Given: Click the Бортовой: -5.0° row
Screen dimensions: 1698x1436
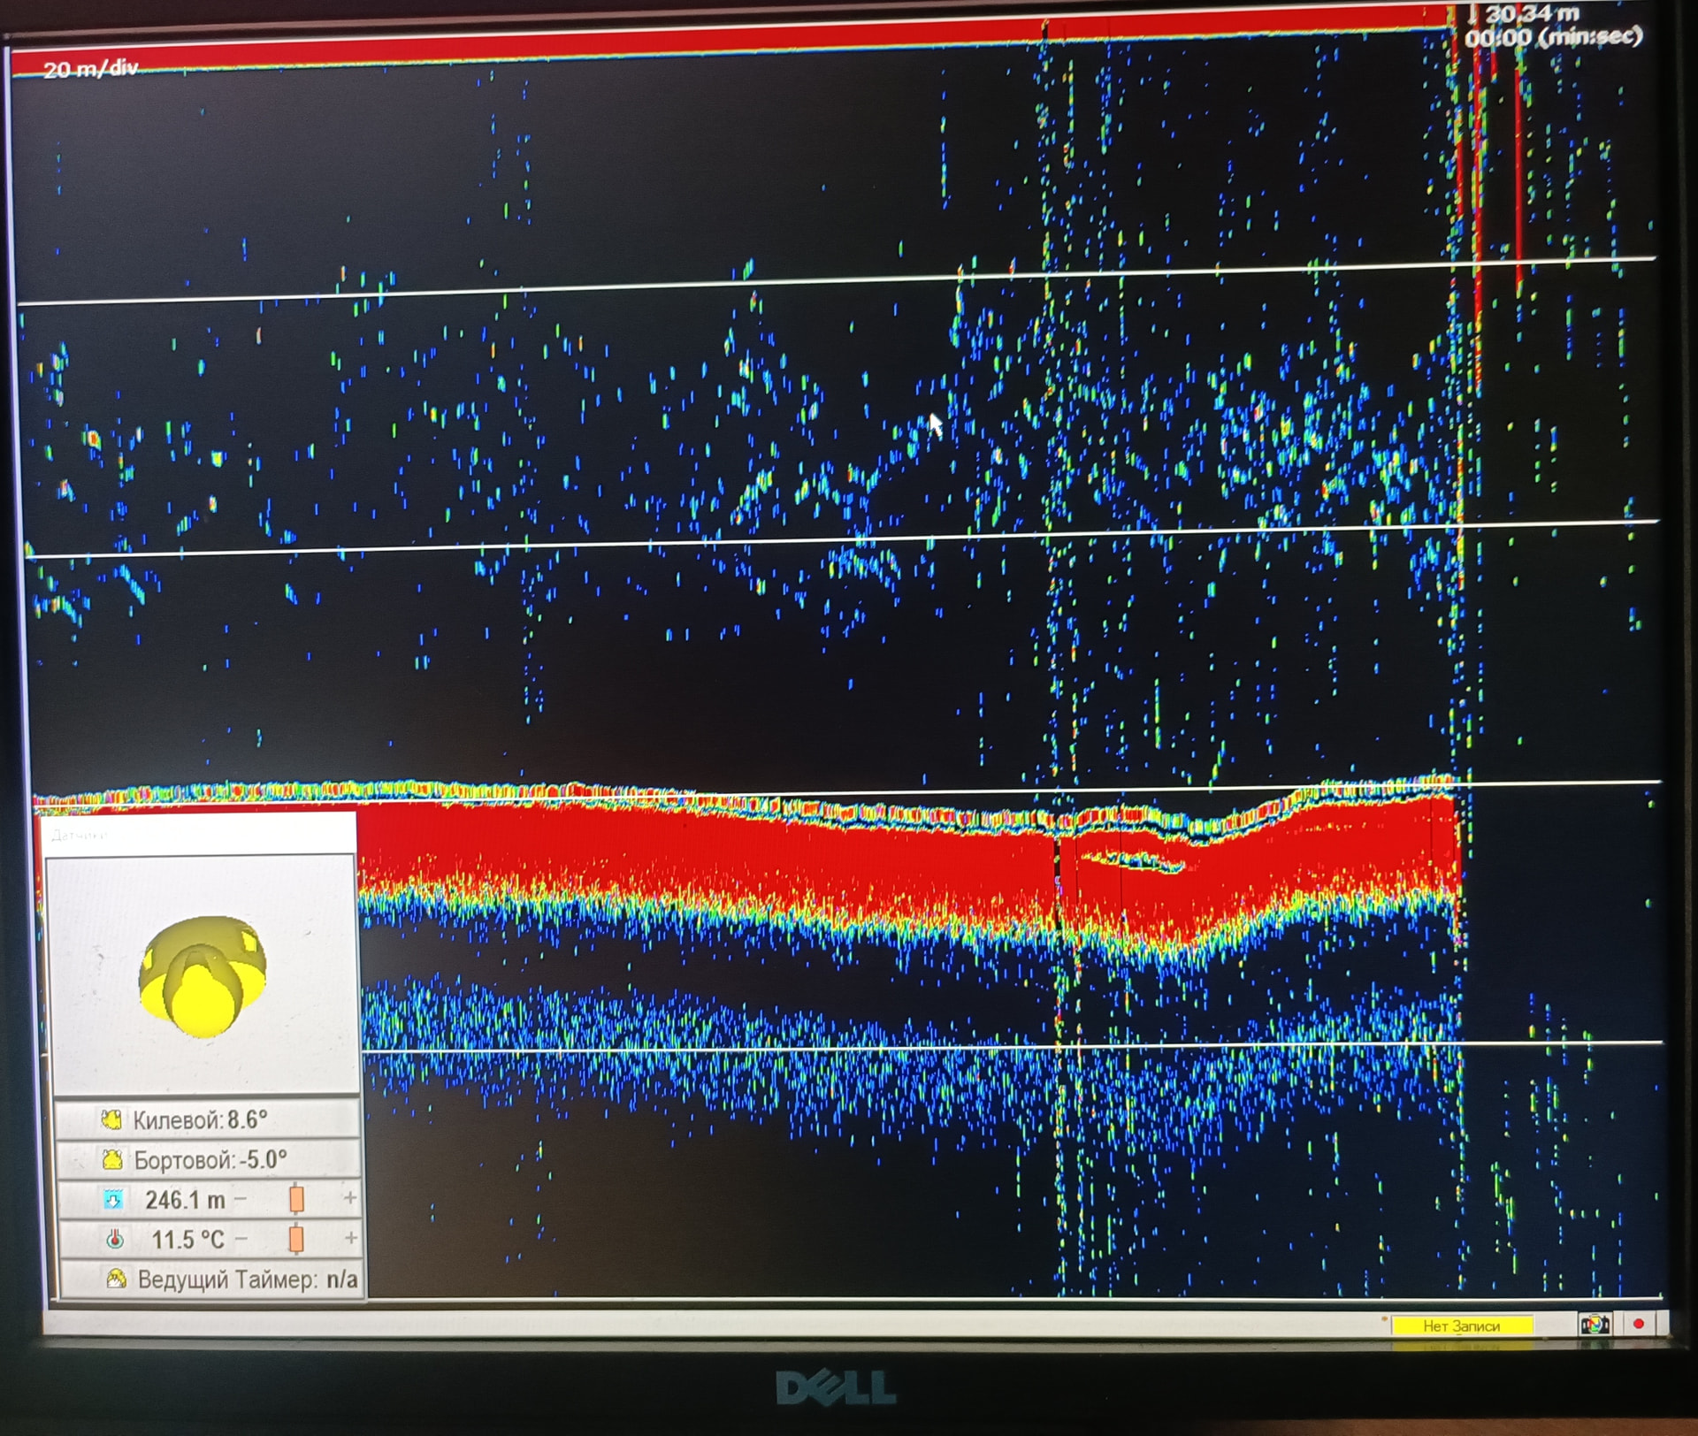Looking at the screenshot, I should click(x=209, y=1159).
